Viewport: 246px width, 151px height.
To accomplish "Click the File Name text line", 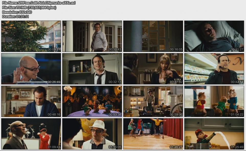I will coord(39,3).
